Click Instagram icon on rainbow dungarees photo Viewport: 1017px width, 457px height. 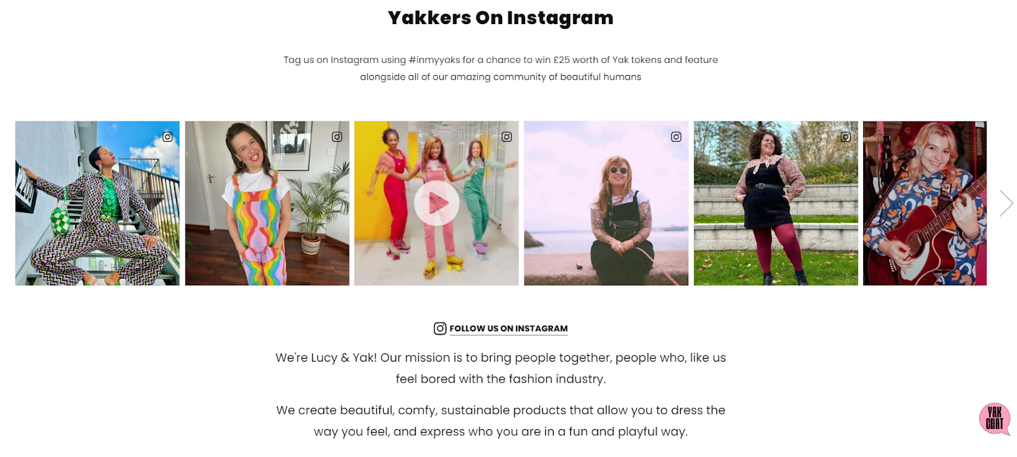click(x=337, y=137)
